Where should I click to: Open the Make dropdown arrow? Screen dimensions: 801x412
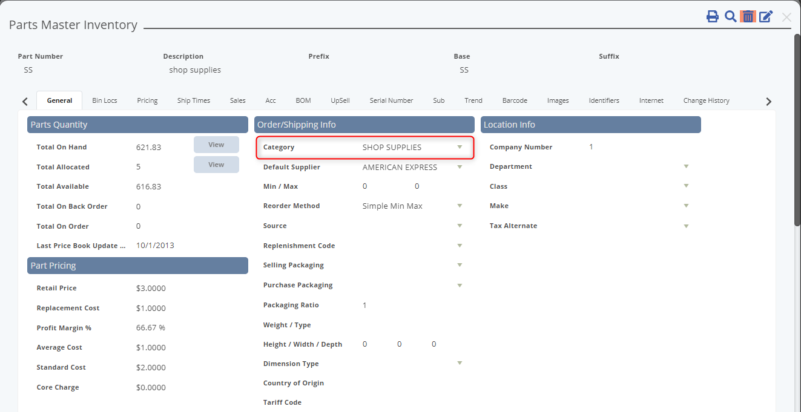pyautogui.click(x=686, y=206)
